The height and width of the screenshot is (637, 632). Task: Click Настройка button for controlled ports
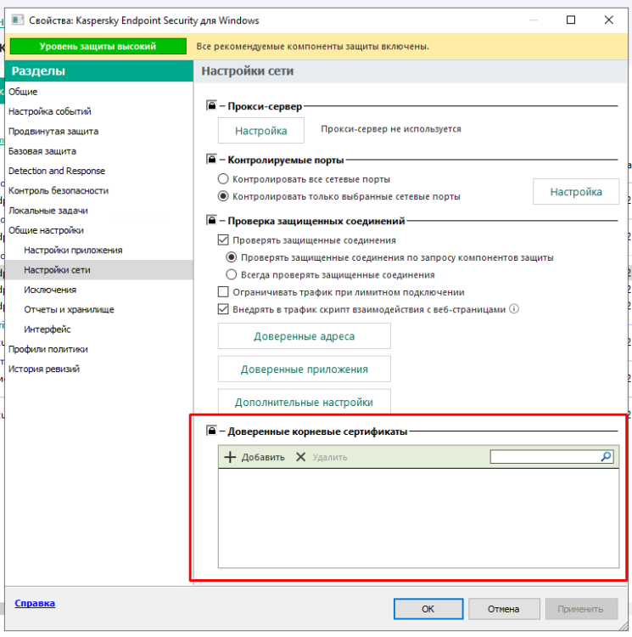click(576, 191)
